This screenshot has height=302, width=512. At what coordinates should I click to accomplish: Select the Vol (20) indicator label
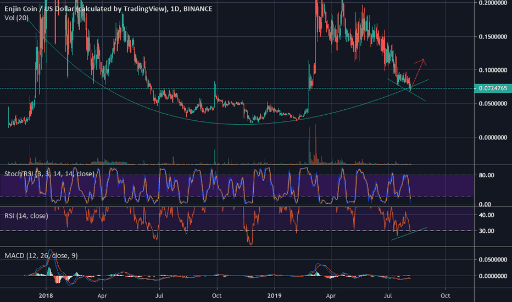point(16,18)
